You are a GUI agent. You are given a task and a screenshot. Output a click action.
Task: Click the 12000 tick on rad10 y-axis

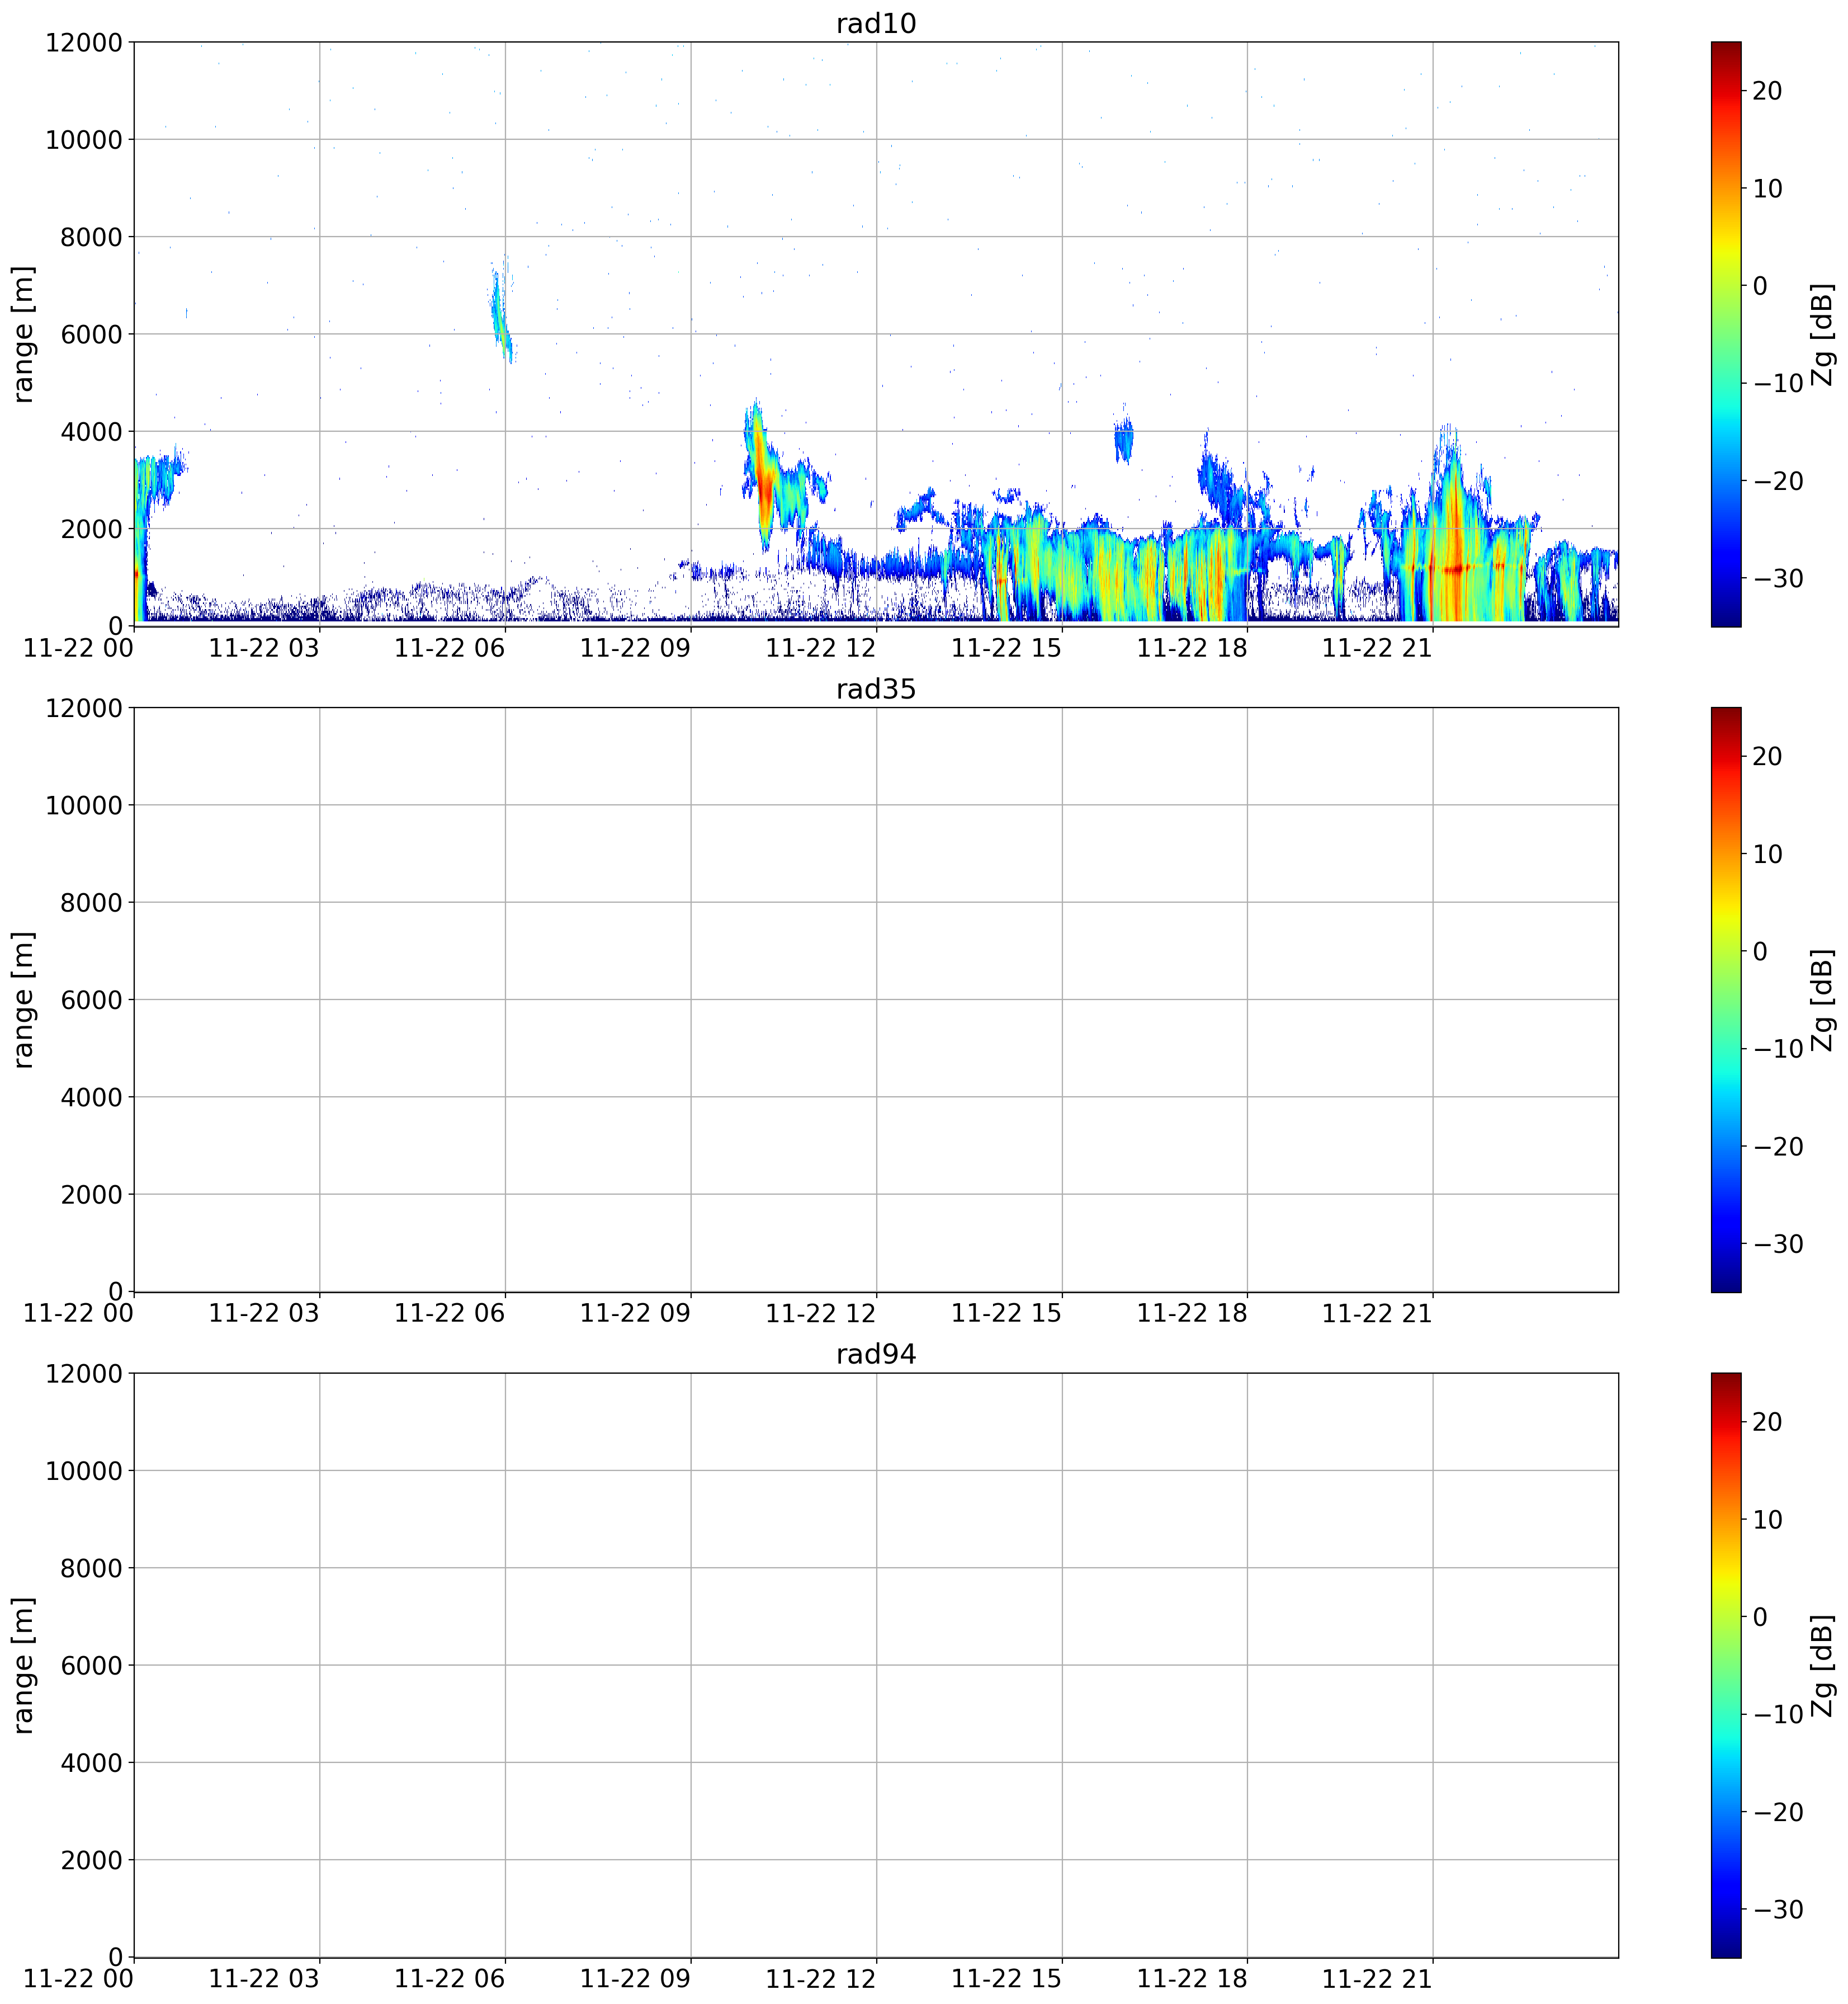click(84, 42)
